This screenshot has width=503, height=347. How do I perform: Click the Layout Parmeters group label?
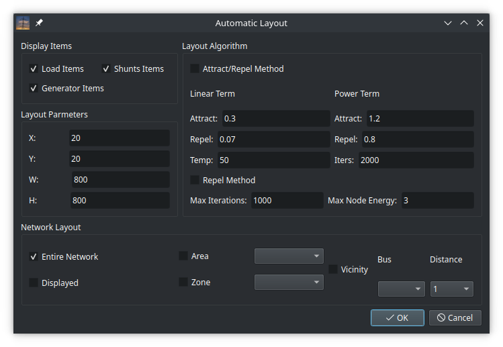click(54, 115)
